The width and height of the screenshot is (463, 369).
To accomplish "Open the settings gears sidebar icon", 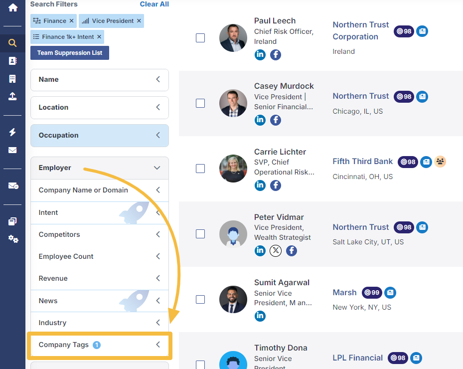I will pyautogui.click(x=13, y=239).
